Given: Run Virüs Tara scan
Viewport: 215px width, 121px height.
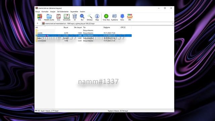Looking at the screenshot, I should click(x=106, y=17).
